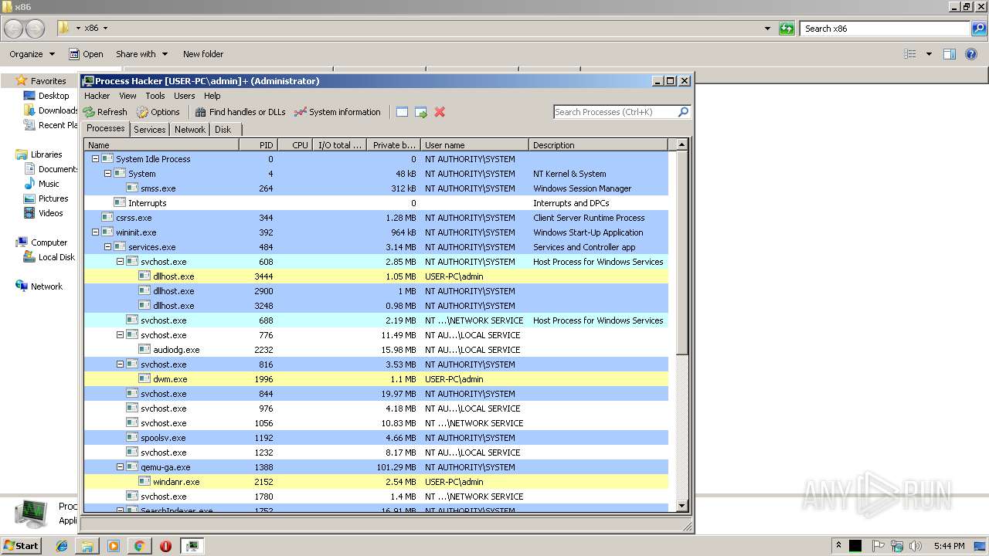Click the Opera taskbar icon
The image size is (989, 556).
tap(165, 546)
